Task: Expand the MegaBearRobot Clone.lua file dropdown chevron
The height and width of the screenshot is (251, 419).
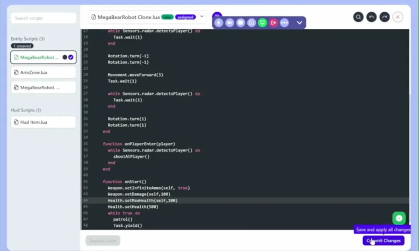Action: click(x=202, y=17)
